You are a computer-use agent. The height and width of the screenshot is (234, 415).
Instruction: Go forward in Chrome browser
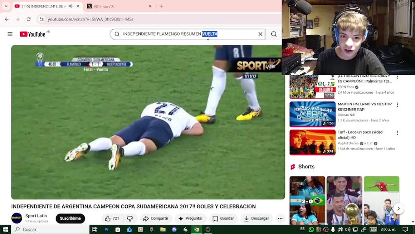pos(18,19)
